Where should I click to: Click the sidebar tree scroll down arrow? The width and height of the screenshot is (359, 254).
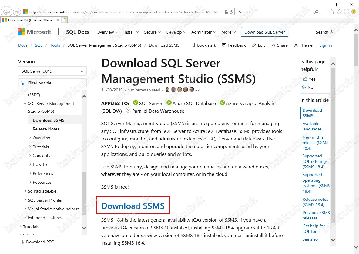click(84, 228)
